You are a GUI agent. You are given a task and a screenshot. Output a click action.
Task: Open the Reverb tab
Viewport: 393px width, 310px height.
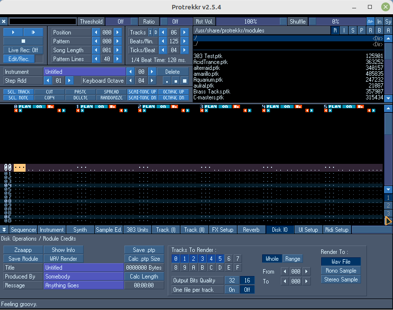pos(251,229)
